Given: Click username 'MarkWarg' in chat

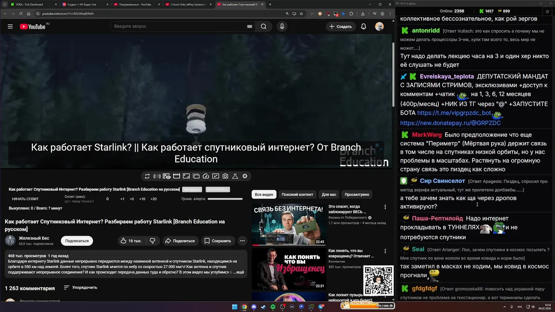Looking at the screenshot, I should [427, 135].
